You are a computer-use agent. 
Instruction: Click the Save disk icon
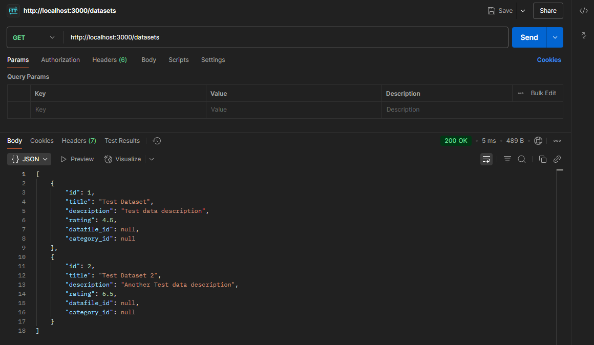(x=492, y=11)
